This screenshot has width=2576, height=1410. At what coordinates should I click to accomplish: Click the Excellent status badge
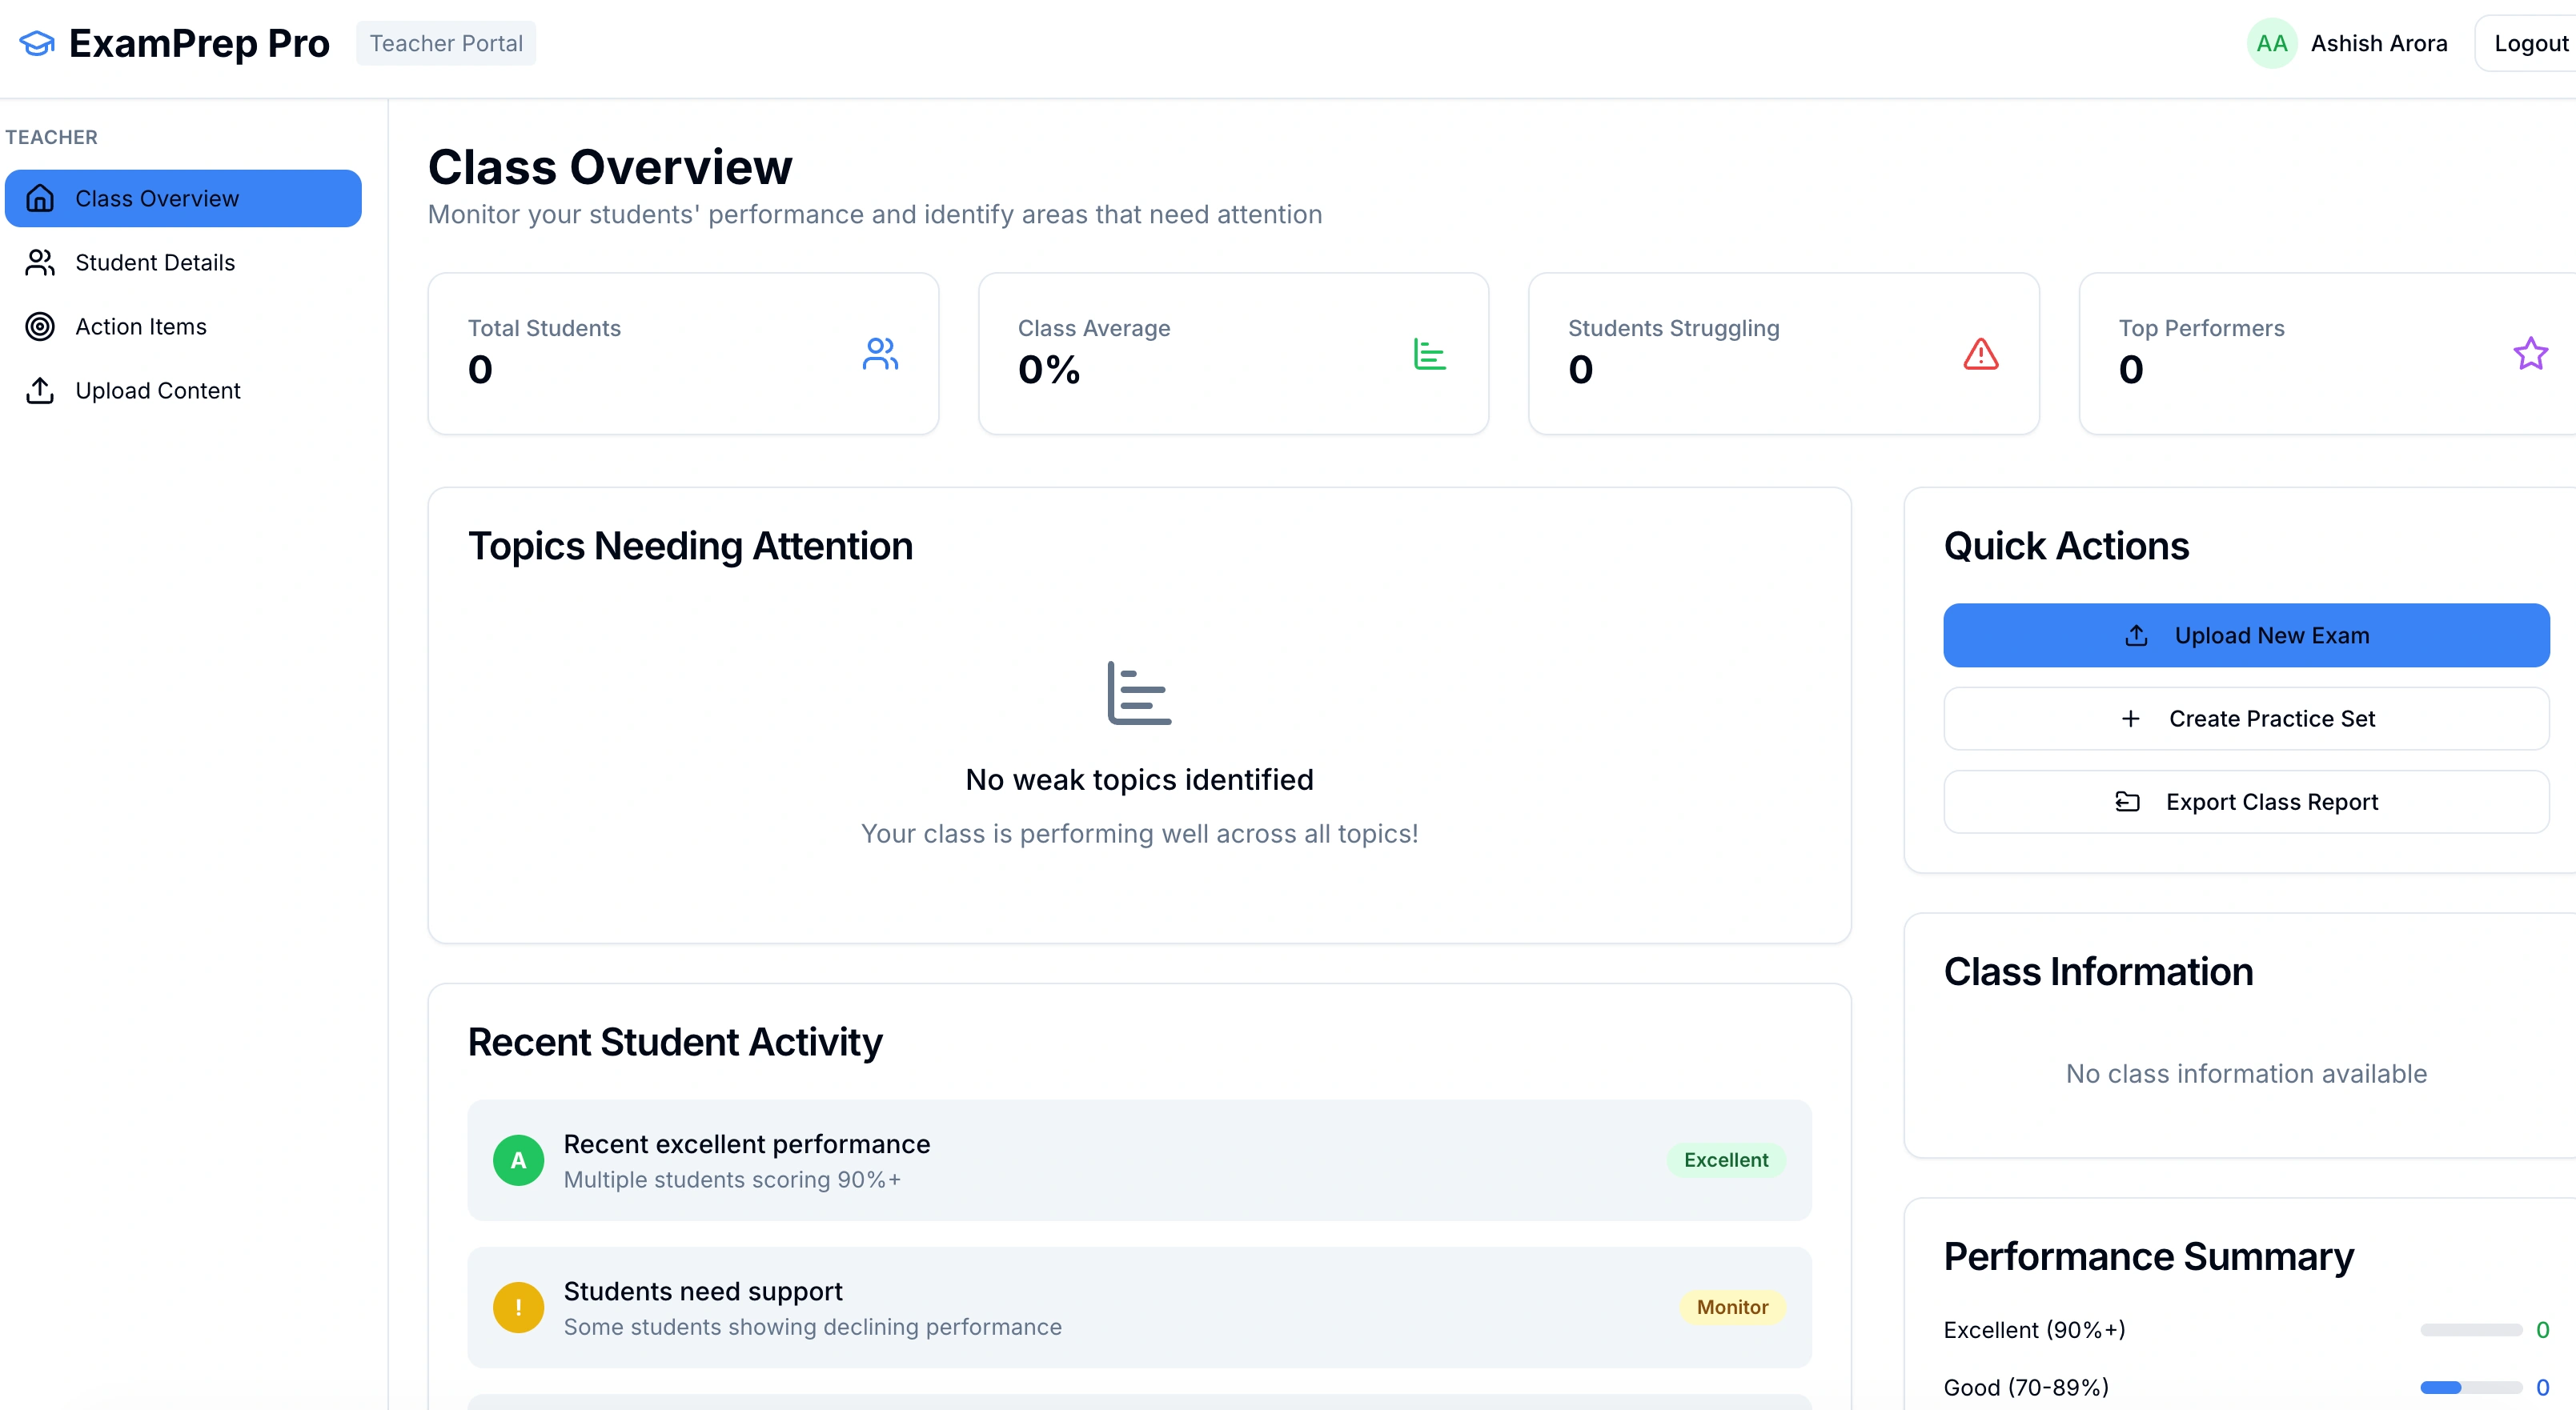click(1725, 1160)
